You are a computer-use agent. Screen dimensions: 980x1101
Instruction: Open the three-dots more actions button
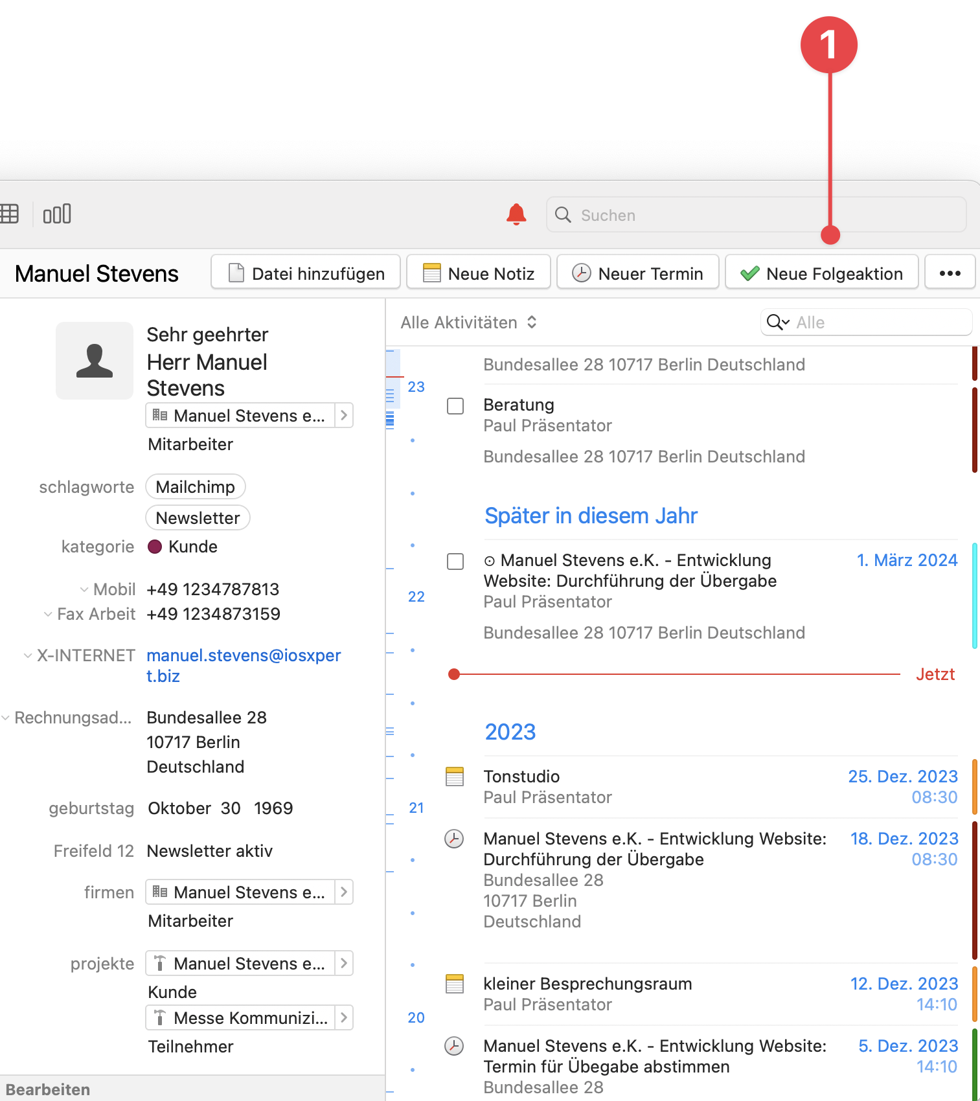(950, 273)
